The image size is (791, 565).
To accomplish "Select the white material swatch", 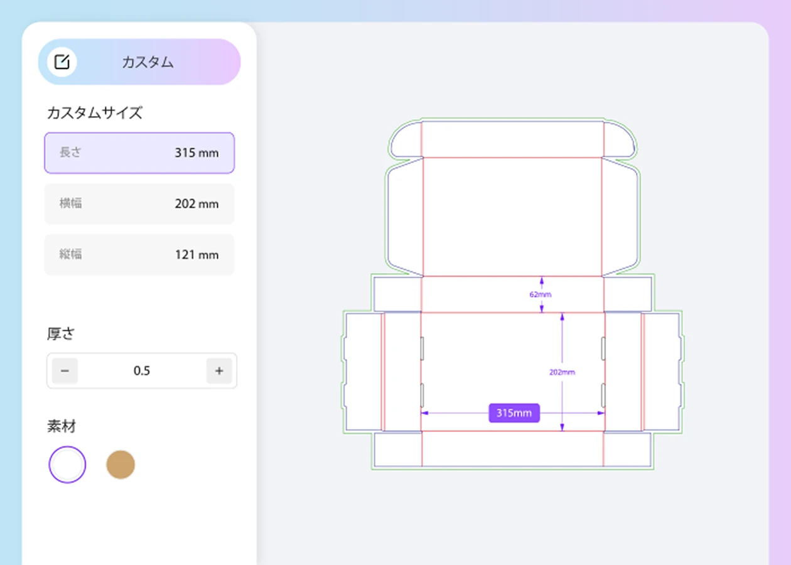I will (x=67, y=465).
